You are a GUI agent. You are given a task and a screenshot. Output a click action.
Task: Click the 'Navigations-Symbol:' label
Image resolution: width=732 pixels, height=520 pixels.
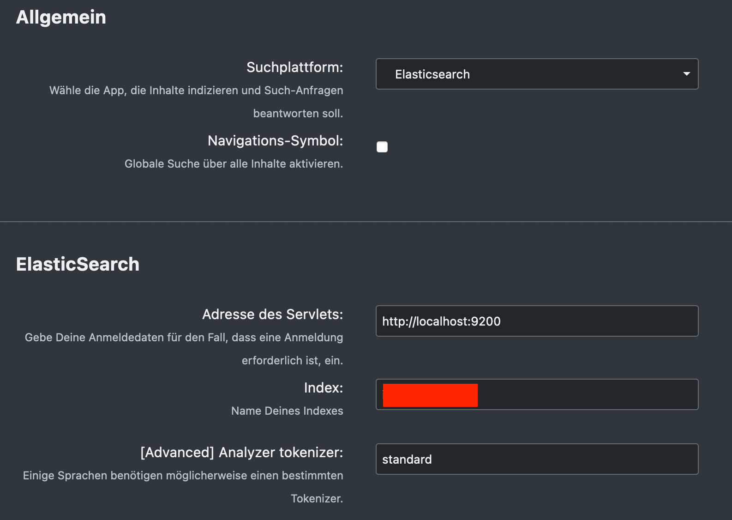(x=275, y=141)
